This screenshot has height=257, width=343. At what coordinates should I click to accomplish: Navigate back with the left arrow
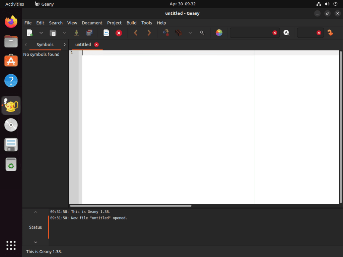tap(136, 33)
